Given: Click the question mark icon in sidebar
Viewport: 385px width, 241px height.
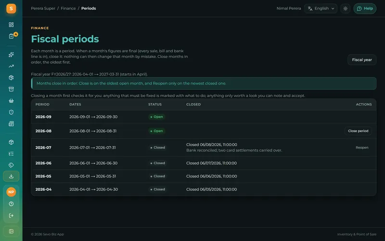Looking at the screenshot, I should [x=11, y=204].
